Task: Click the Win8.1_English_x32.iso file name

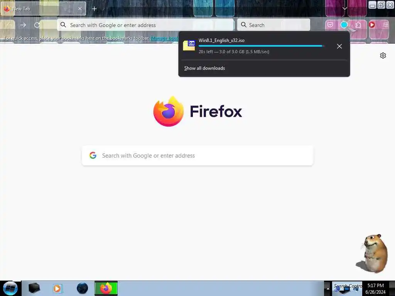Action: [221, 40]
